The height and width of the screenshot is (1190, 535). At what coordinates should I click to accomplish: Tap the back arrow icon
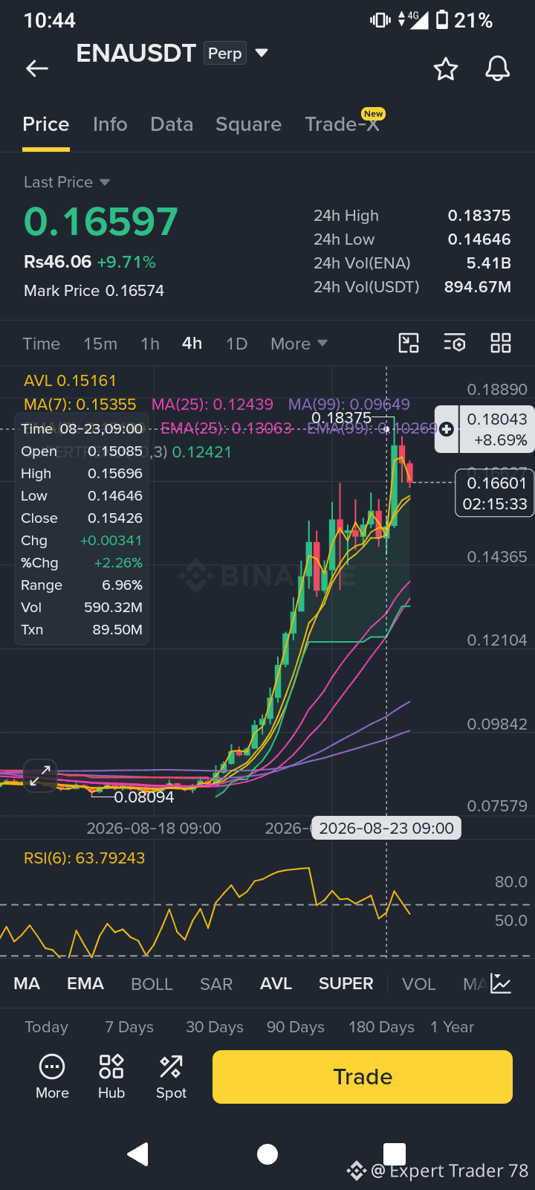[x=37, y=68]
